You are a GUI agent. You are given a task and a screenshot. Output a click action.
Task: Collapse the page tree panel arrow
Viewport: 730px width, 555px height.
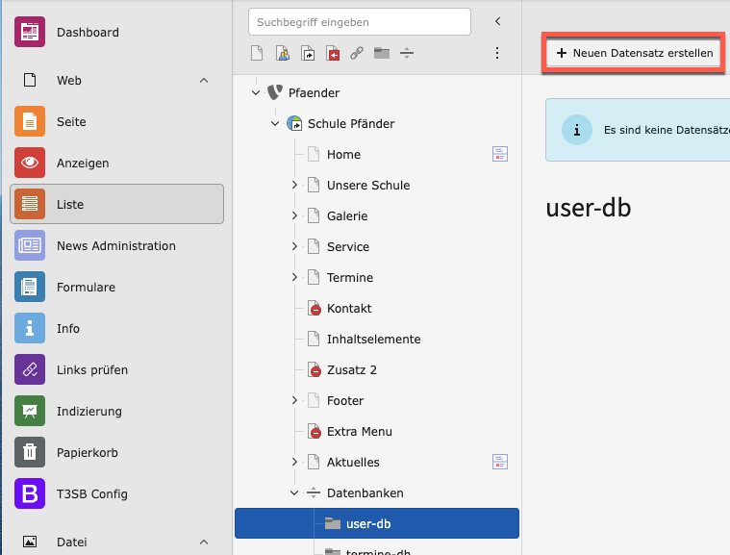[x=497, y=21]
